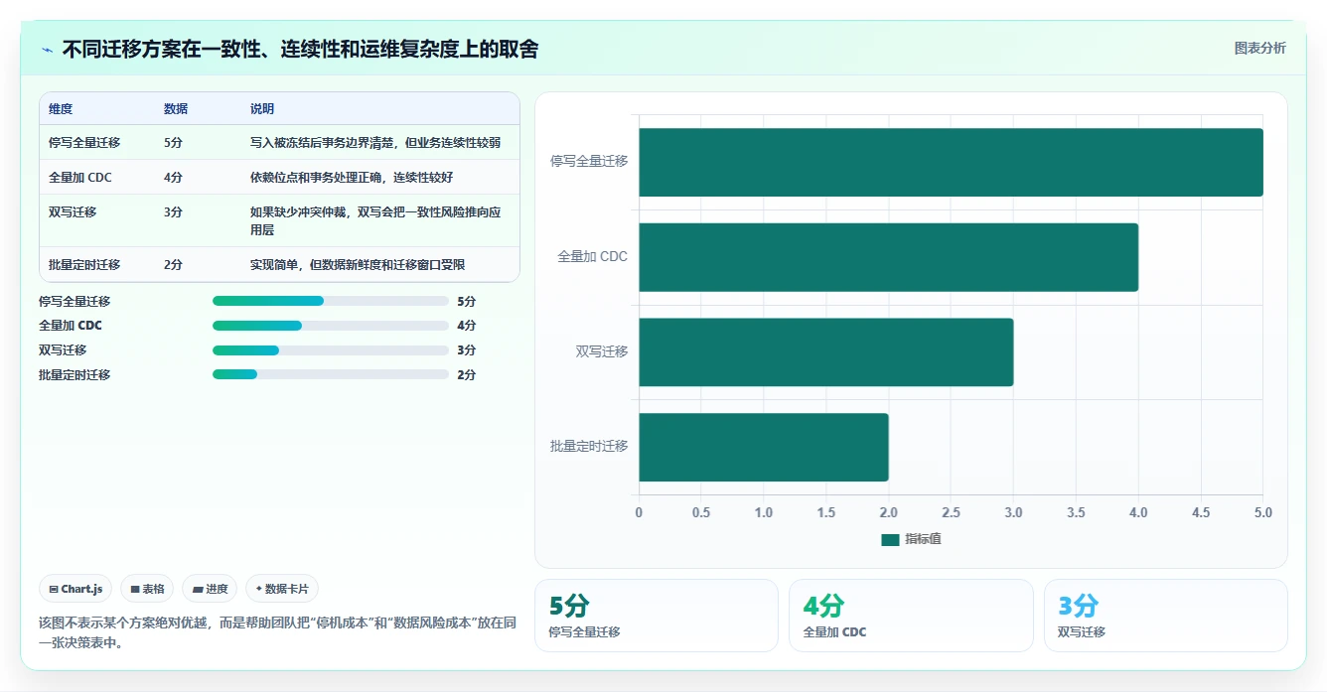The width and height of the screenshot is (1327, 692).
Task: Click the 进度 tag
Action: (x=210, y=589)
